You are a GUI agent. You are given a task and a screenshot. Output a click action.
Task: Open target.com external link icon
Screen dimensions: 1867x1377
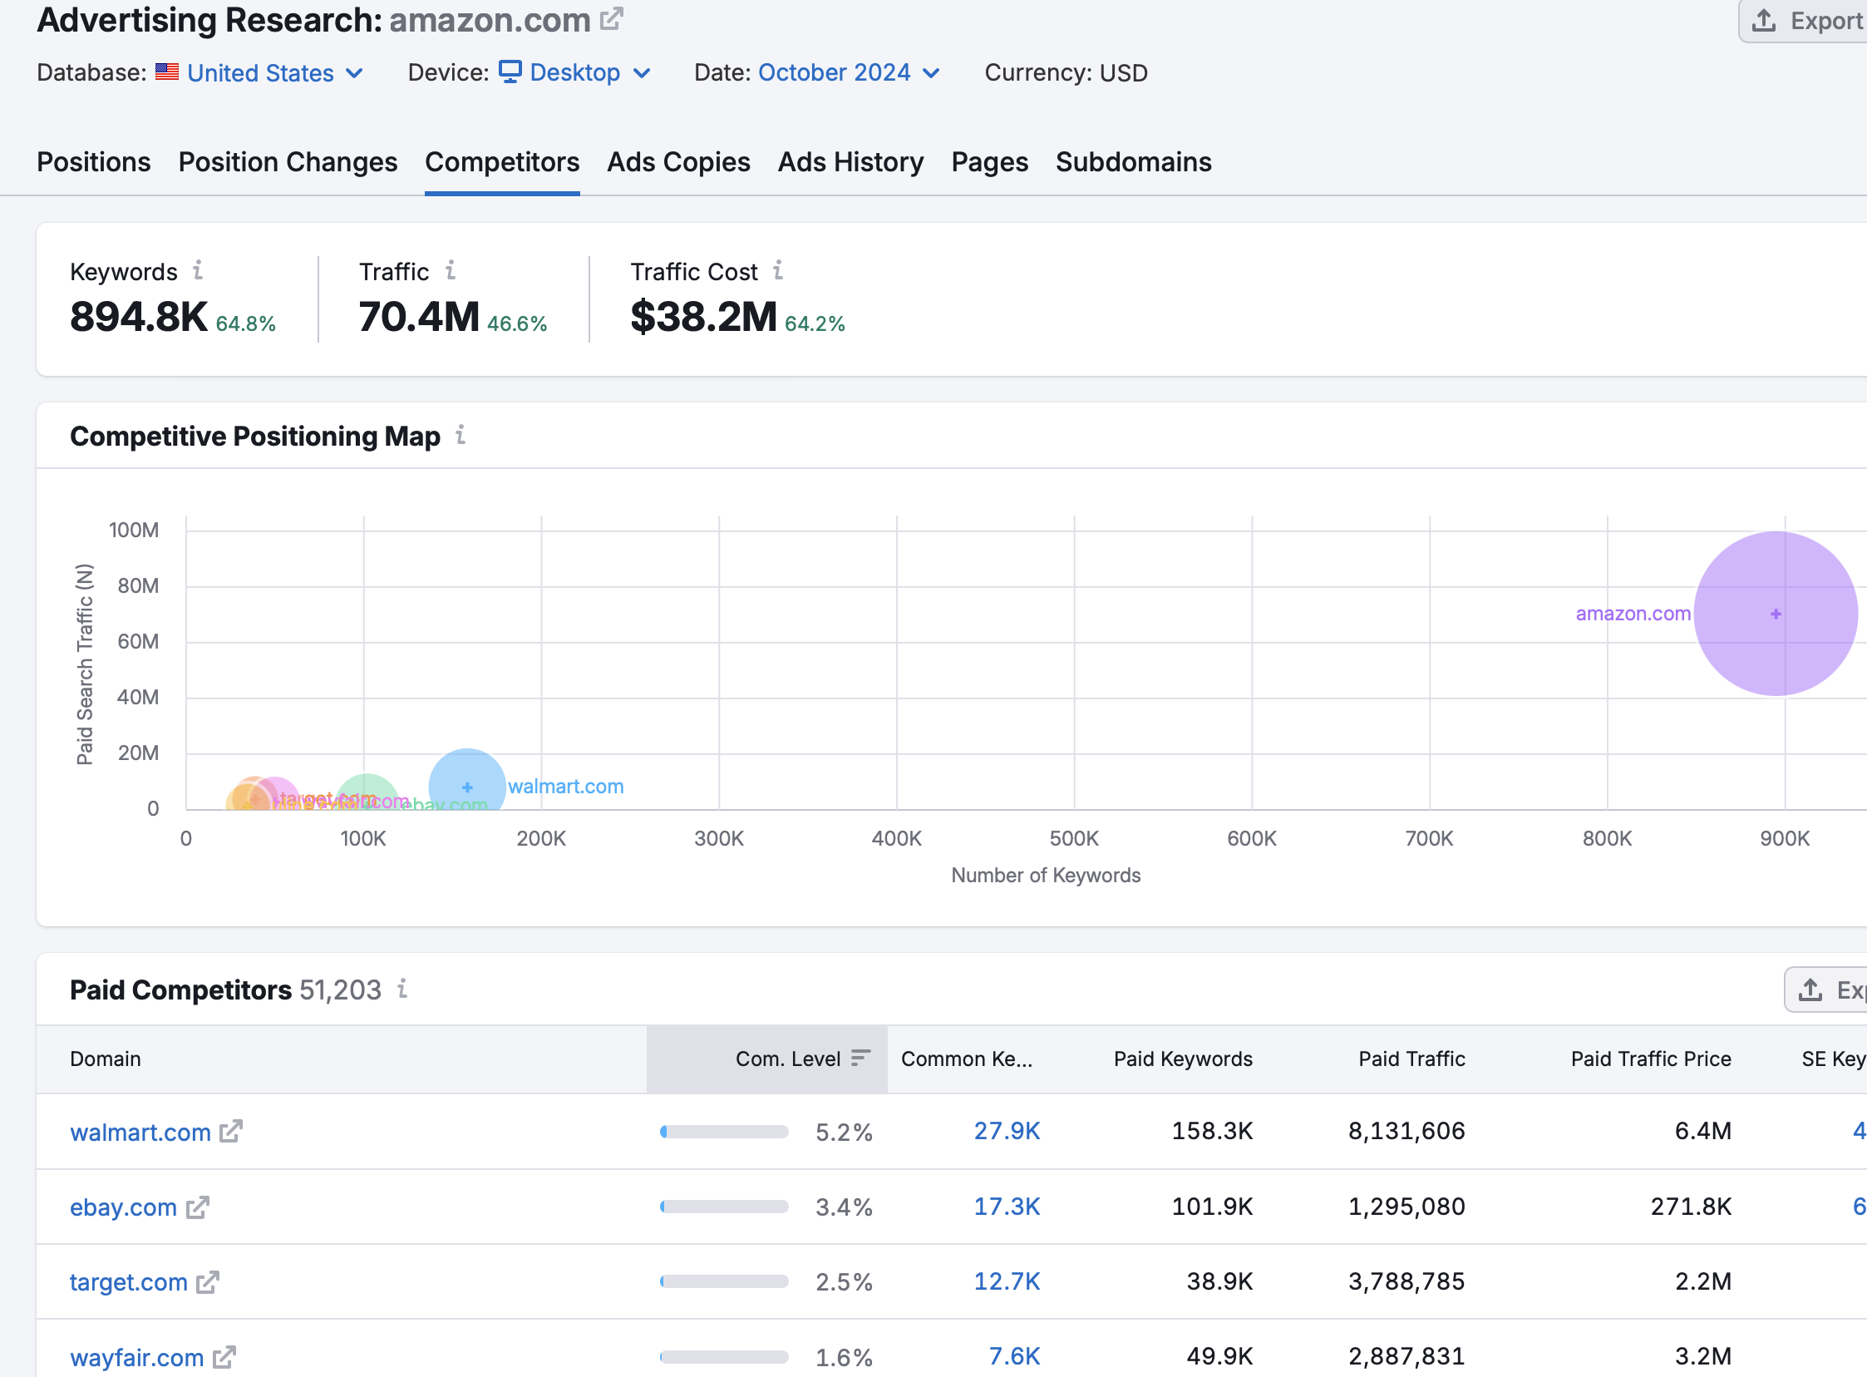point(208,1282)
